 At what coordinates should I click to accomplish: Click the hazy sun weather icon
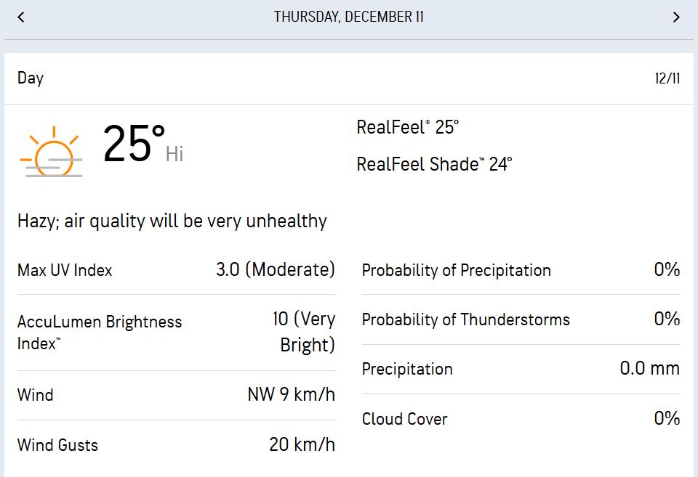52,152
